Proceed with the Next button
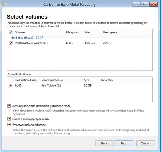This screenshot has height=152, width=161. click(124, 143)
